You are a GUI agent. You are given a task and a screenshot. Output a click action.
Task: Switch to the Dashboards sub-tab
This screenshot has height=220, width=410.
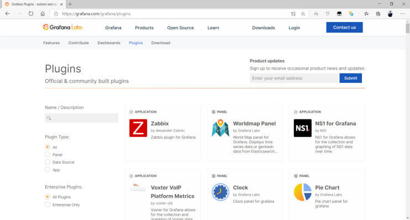tap(109, 43)
